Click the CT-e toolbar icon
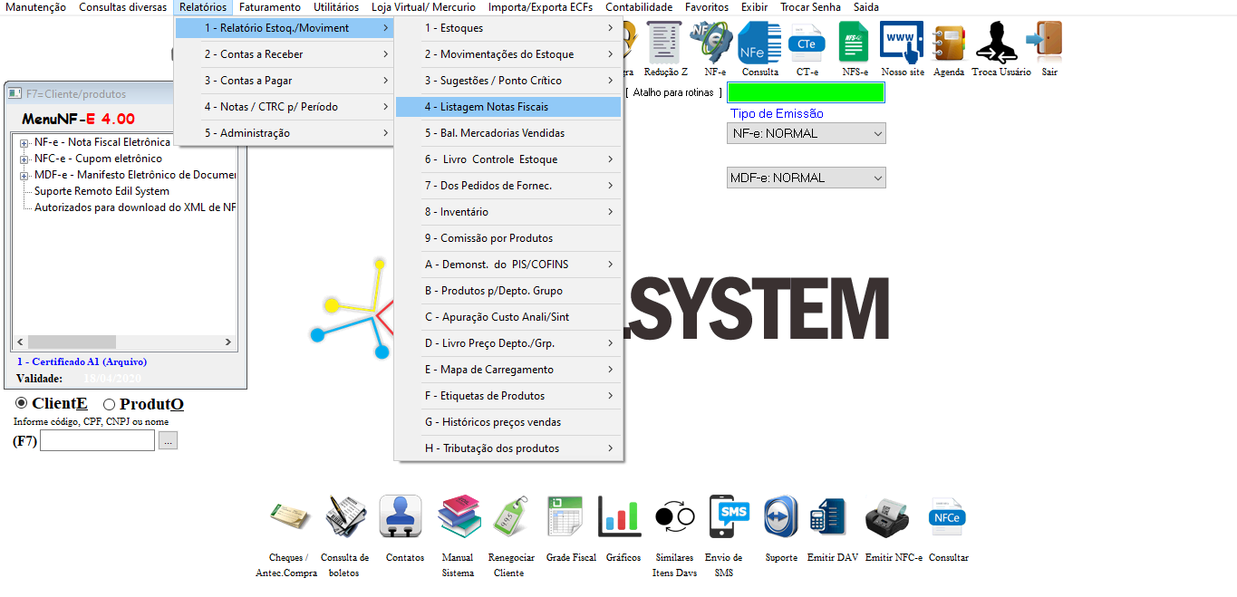1237x597 pixels. click(x=807, y=43)
